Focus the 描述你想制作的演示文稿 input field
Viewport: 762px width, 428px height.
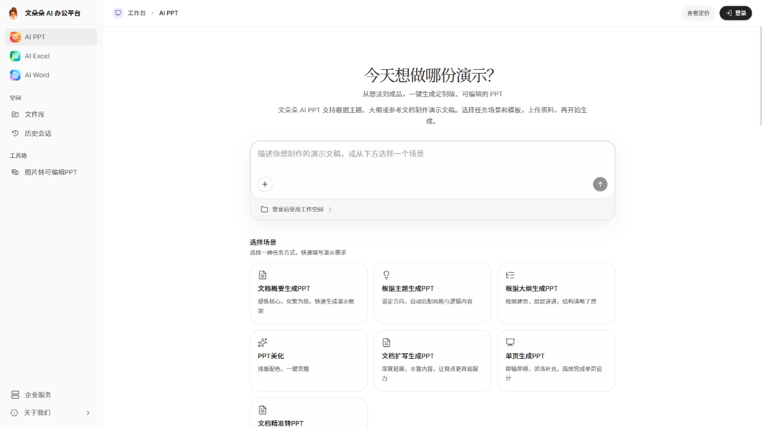click(x=432, y=154)
